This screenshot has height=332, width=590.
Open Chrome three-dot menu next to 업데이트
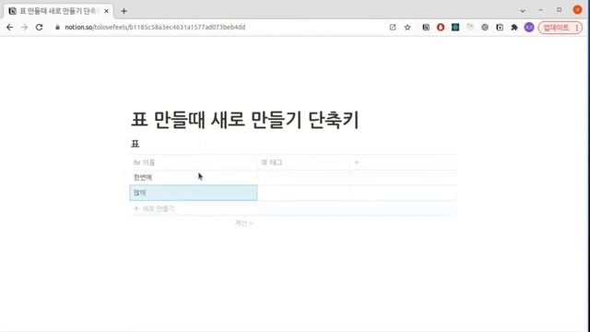pyautogui.click(x=577, y=27)
